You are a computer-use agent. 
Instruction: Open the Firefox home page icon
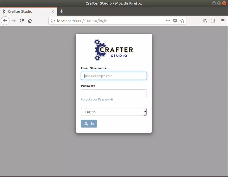(30, 21)
